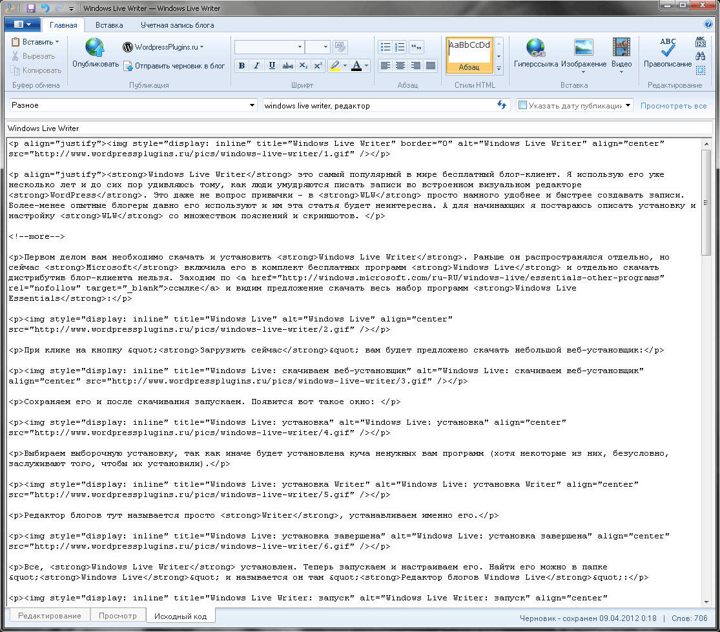Open the WordpressPlugins.ru blog dropdown
The image size is (720, 632).
163,47
